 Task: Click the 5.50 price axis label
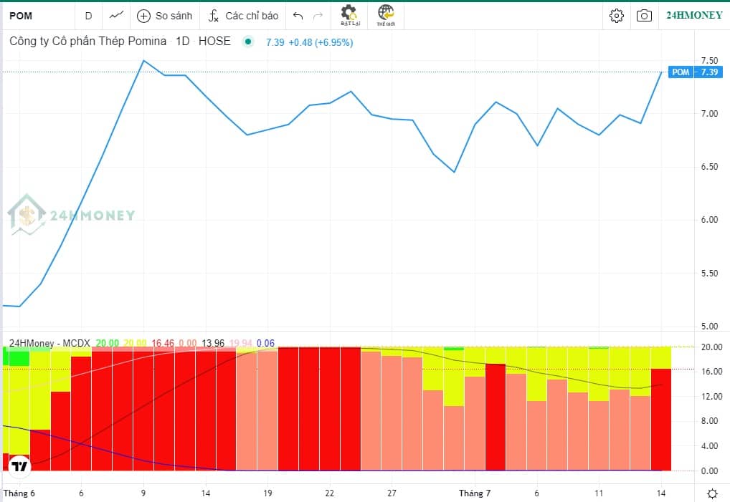pos(709,274)
